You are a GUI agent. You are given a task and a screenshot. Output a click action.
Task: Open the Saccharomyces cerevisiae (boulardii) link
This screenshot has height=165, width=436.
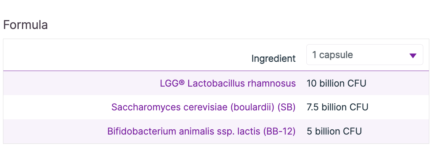coord(203,107)
